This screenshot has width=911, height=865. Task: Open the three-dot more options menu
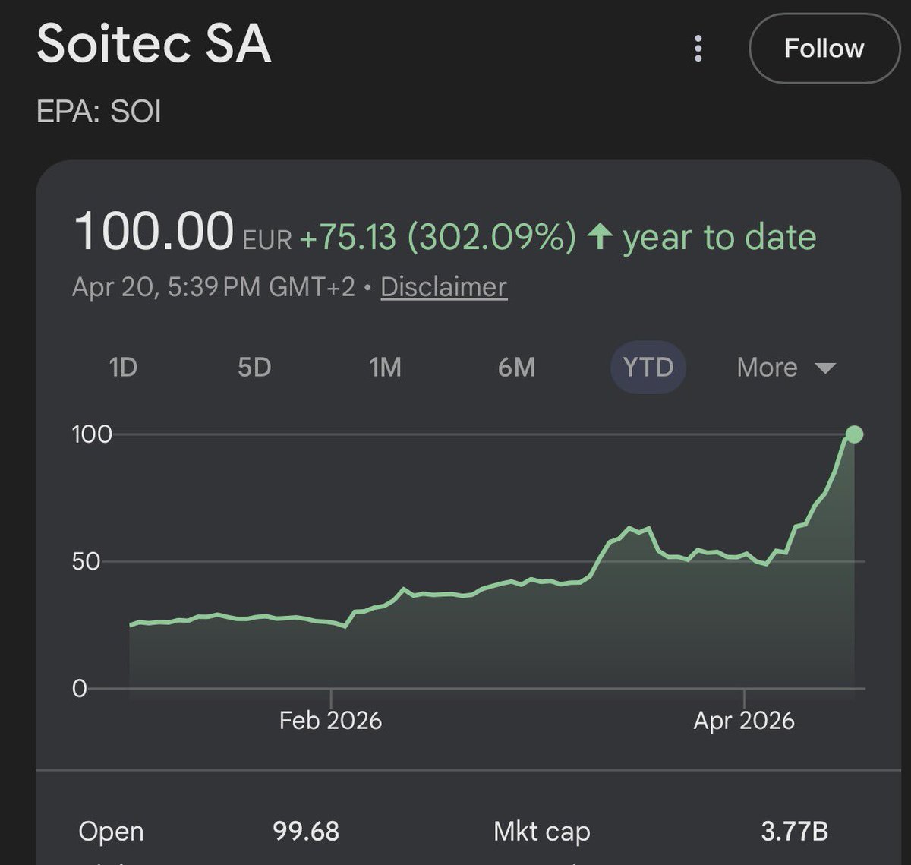pyautogui.click(x=698, y=49)
